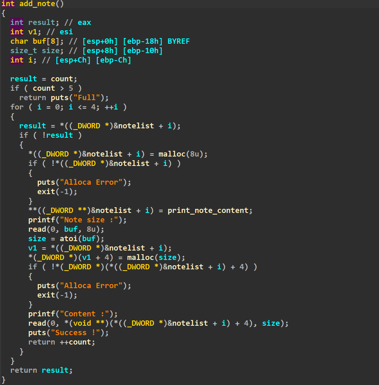Click 'result' in the final 'return result;' line
The height and width of the screenshot is (385, 379).
55,371
